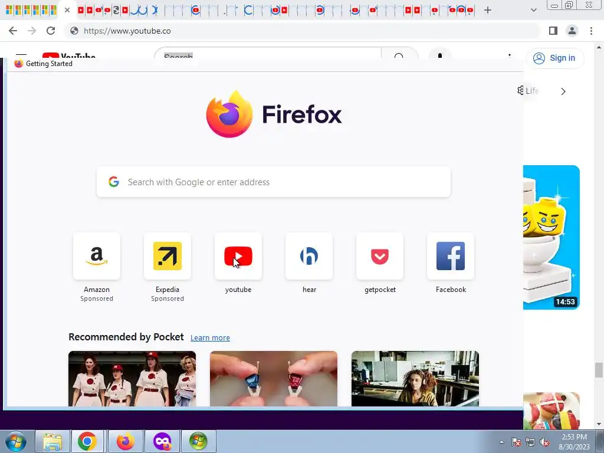Open the Lego toilet video thumbnail 14:53
The image size is (604, 453).
(552, 237)
